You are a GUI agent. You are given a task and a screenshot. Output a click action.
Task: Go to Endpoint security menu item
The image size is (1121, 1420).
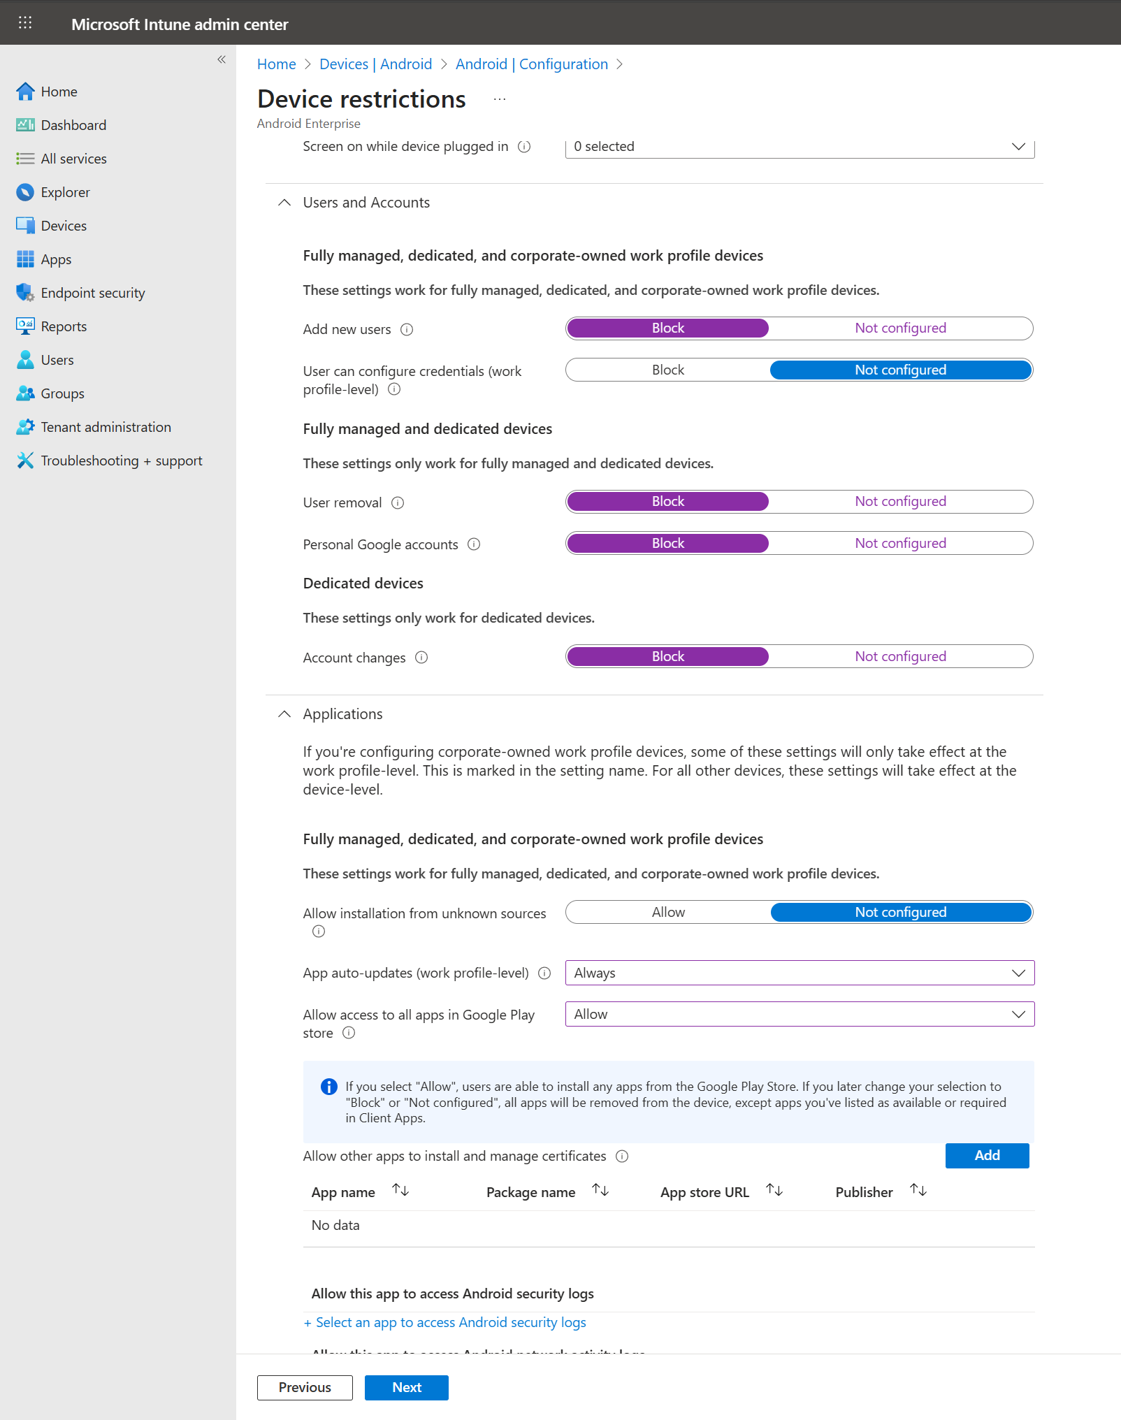point(93,293)
